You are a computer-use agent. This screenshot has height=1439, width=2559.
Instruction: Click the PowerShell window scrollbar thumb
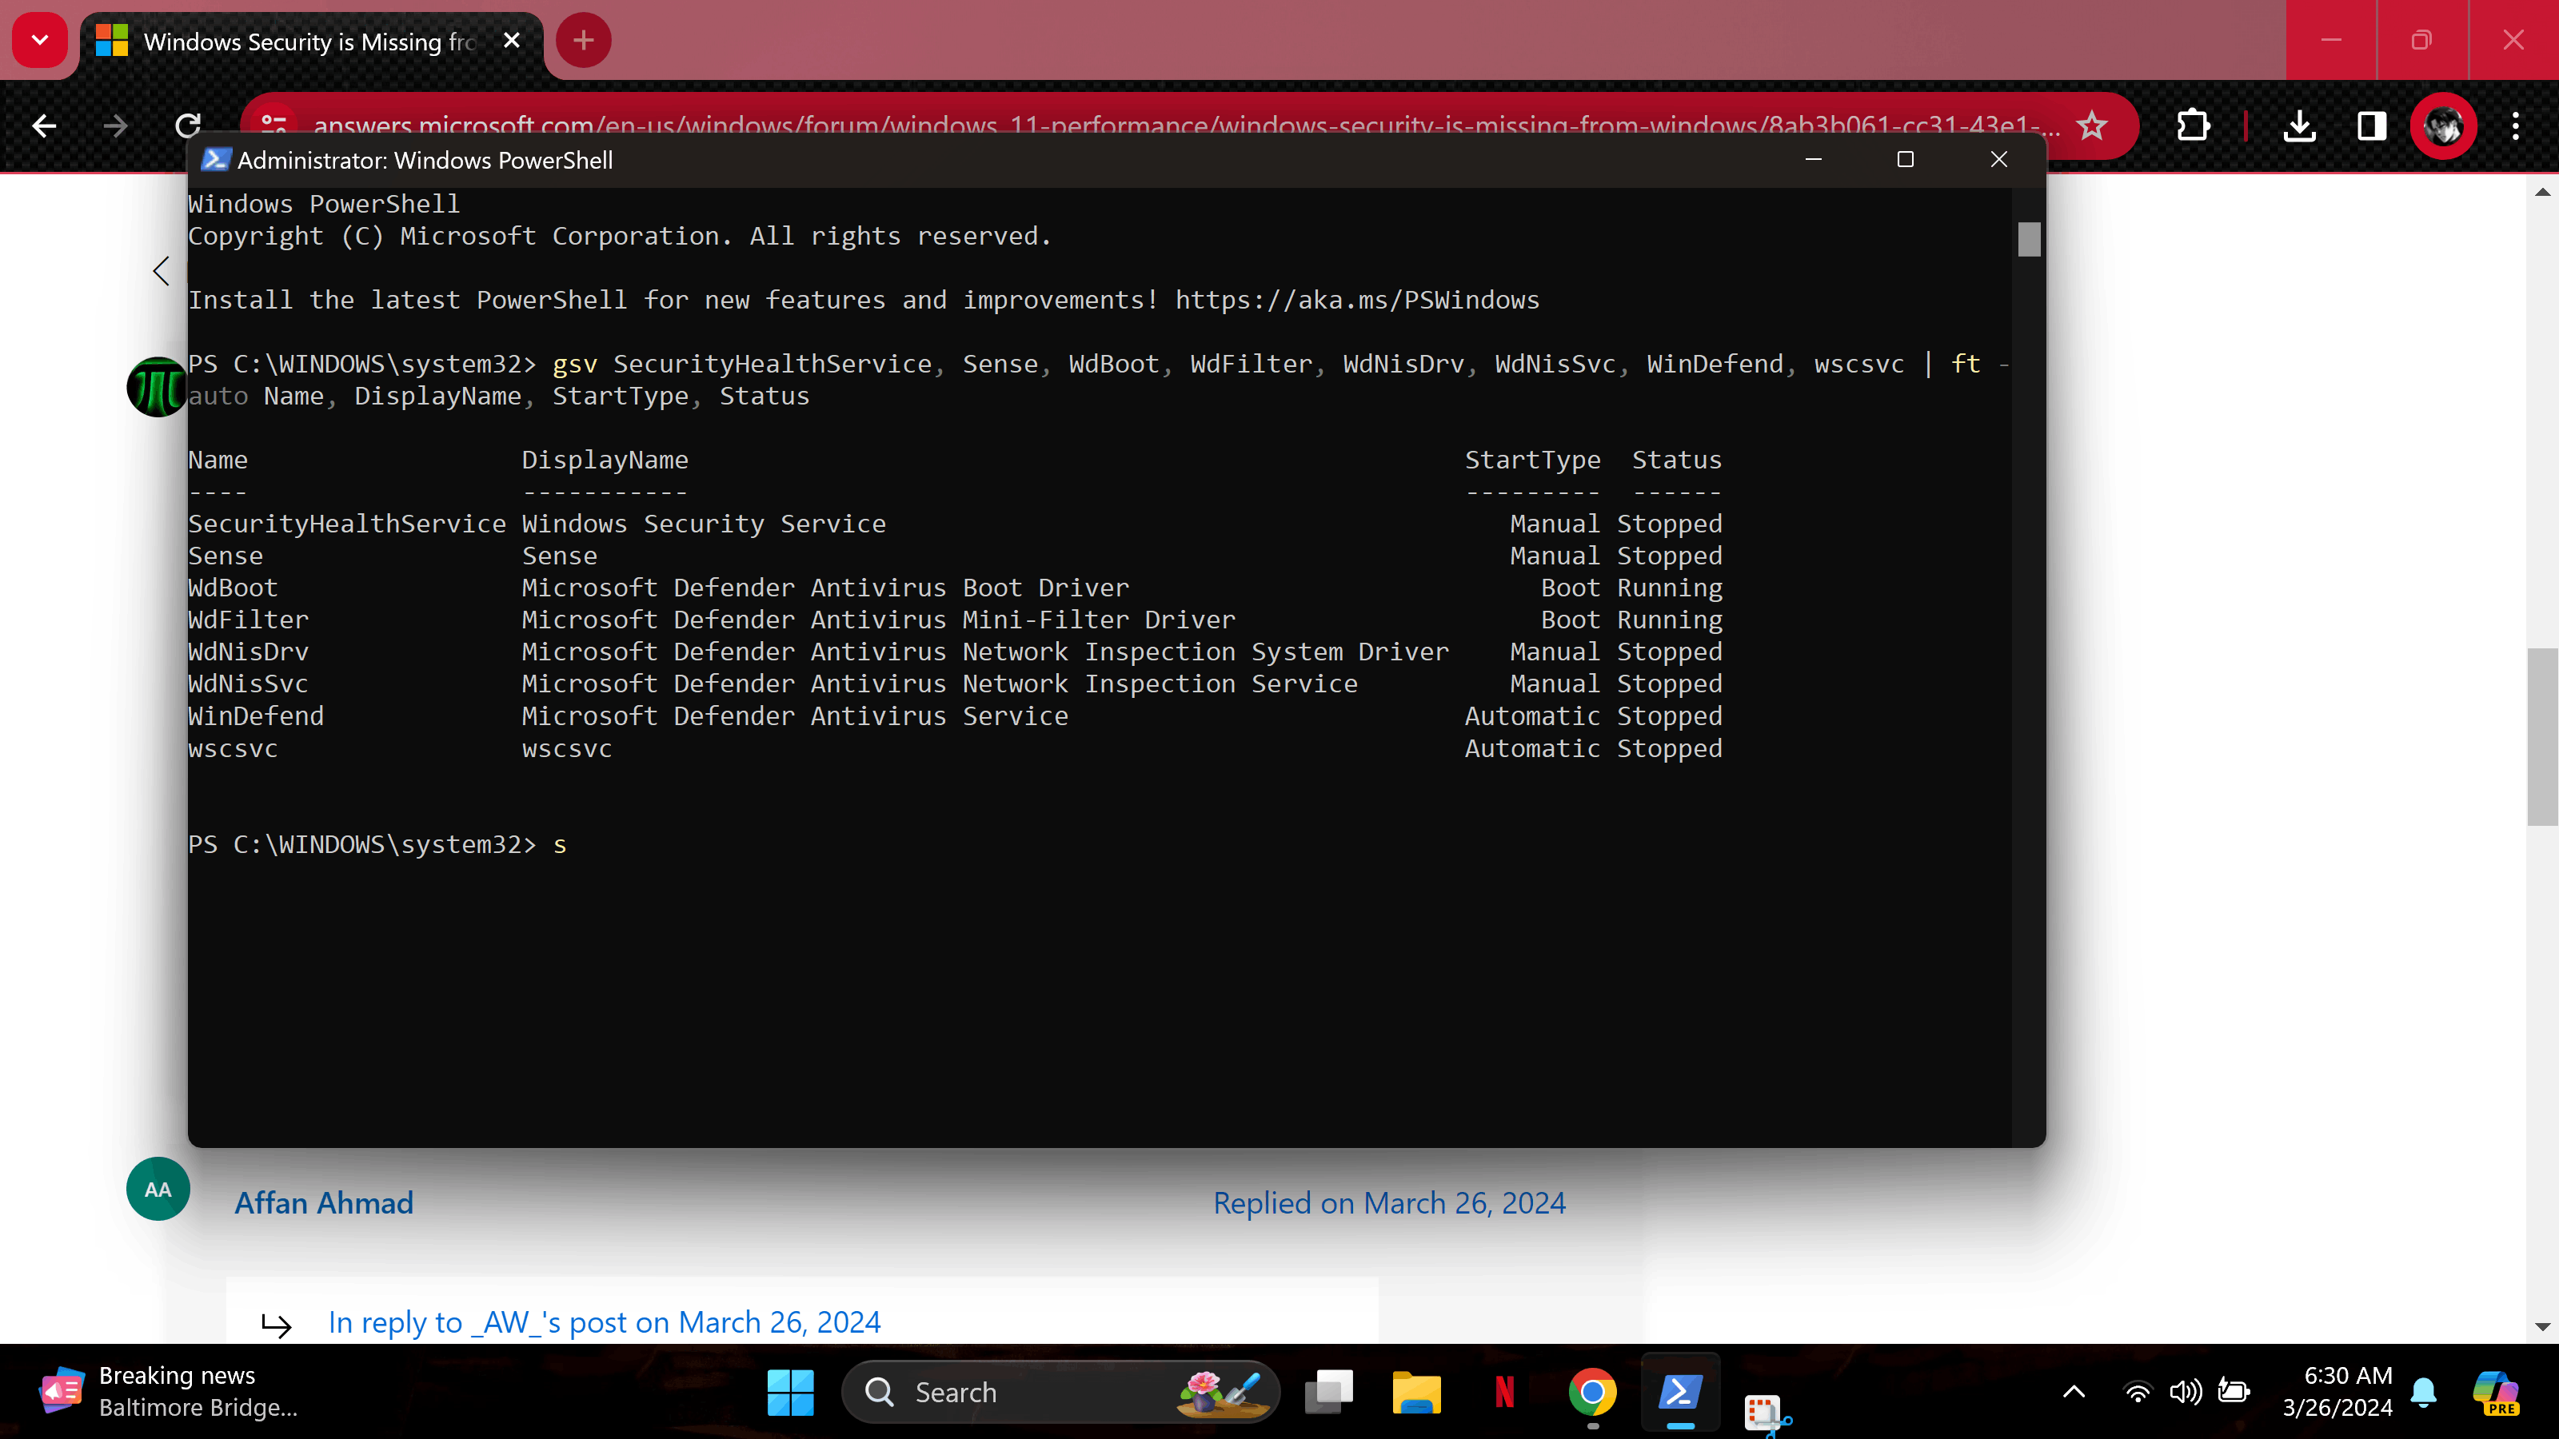point(2029,239)
